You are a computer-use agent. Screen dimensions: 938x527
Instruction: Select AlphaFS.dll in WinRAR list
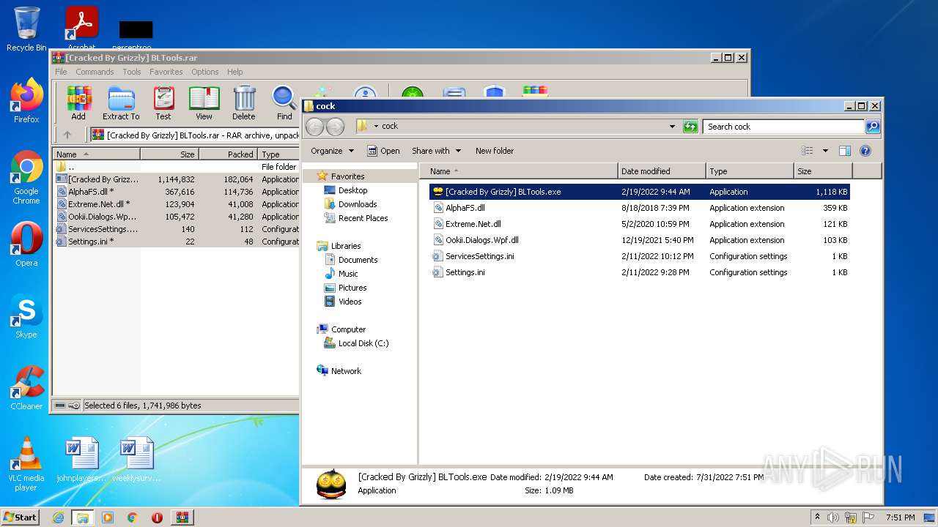tap(91, 192)
